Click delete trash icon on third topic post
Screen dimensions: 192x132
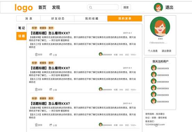[x=36, y=125]
